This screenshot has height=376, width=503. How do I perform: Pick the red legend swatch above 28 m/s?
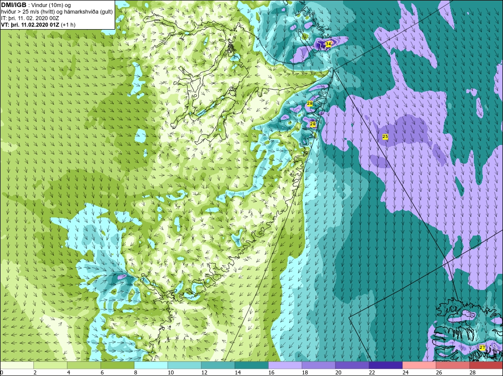[x=486, y=365]
